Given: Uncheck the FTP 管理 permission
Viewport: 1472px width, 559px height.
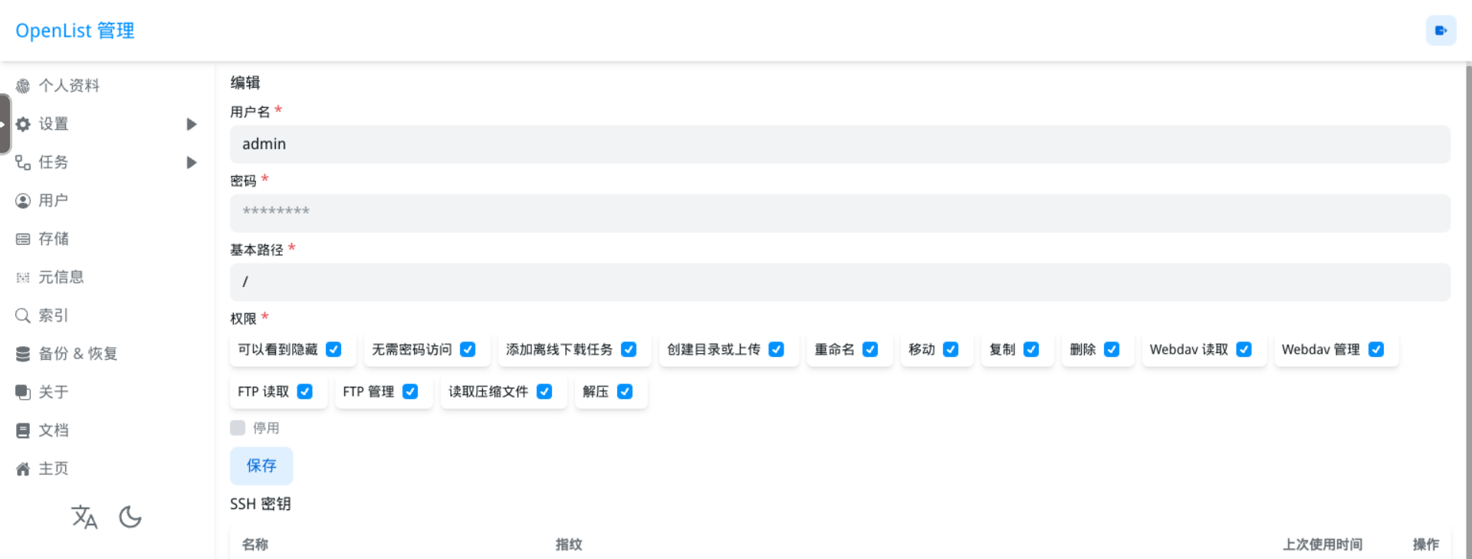Looking at the screenshot, I should (x=410, y=391).
